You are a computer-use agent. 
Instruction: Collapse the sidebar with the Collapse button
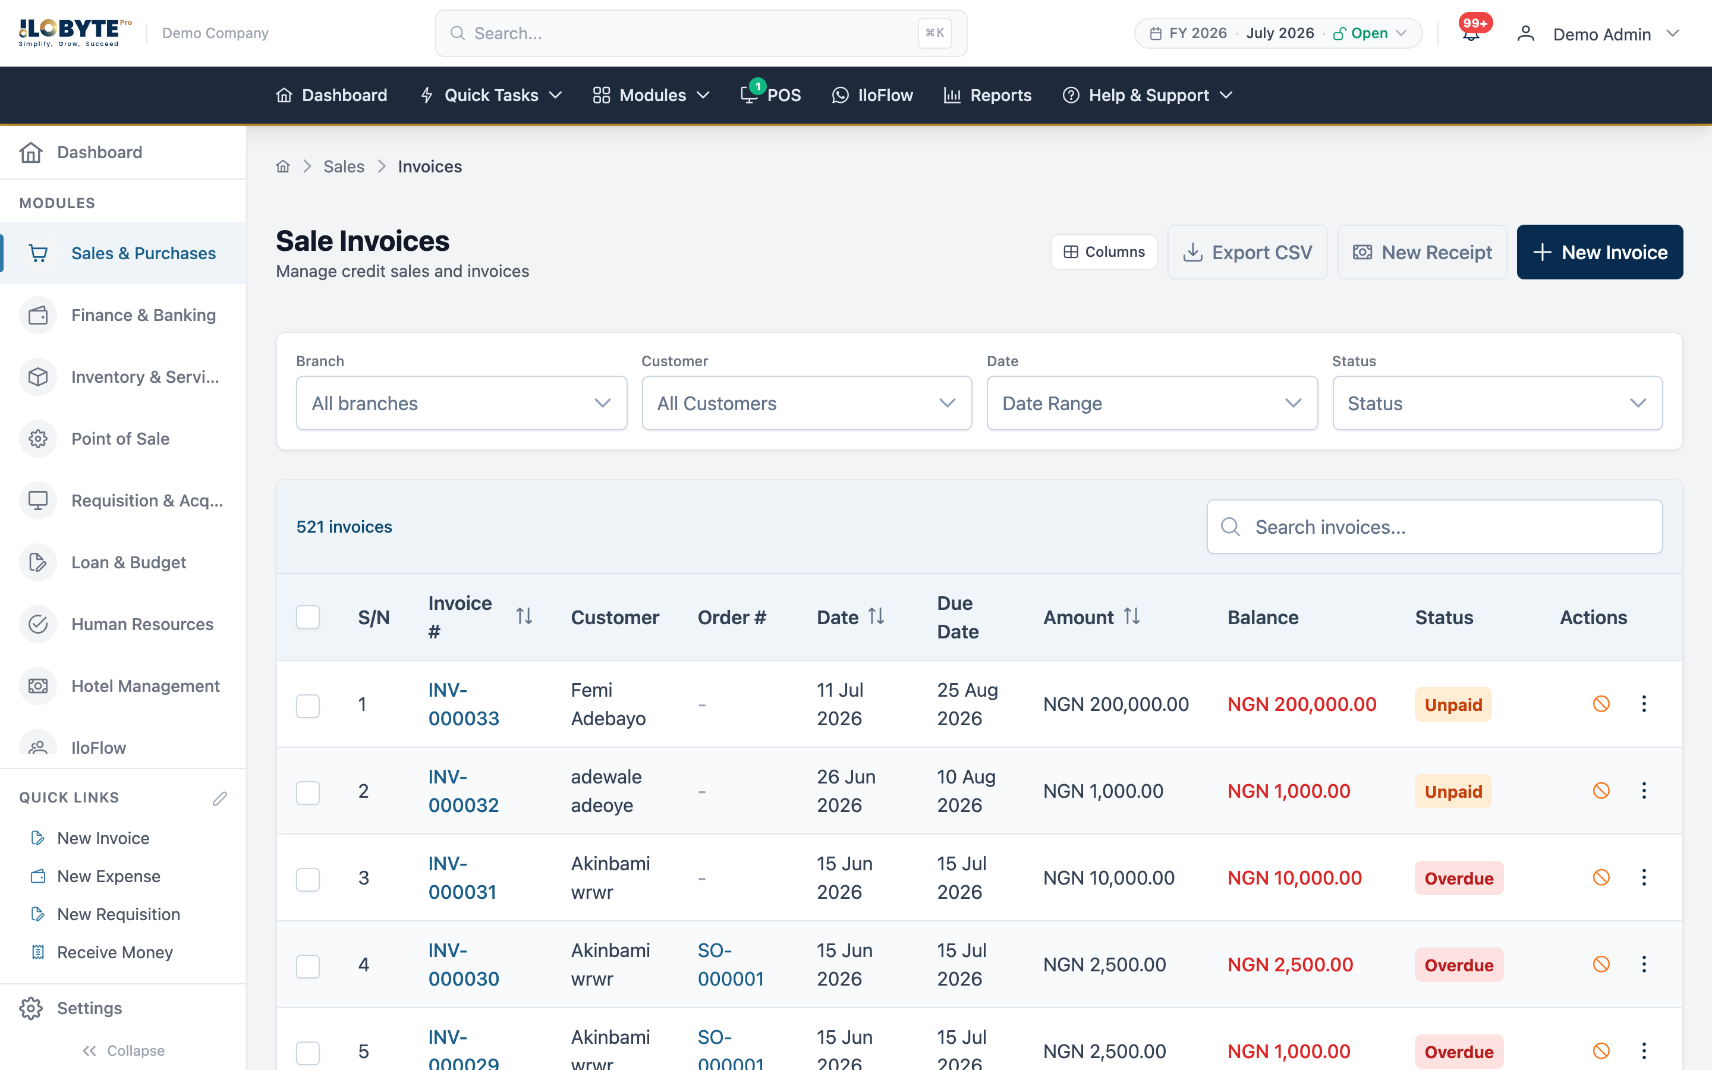tap(123, 1050)
